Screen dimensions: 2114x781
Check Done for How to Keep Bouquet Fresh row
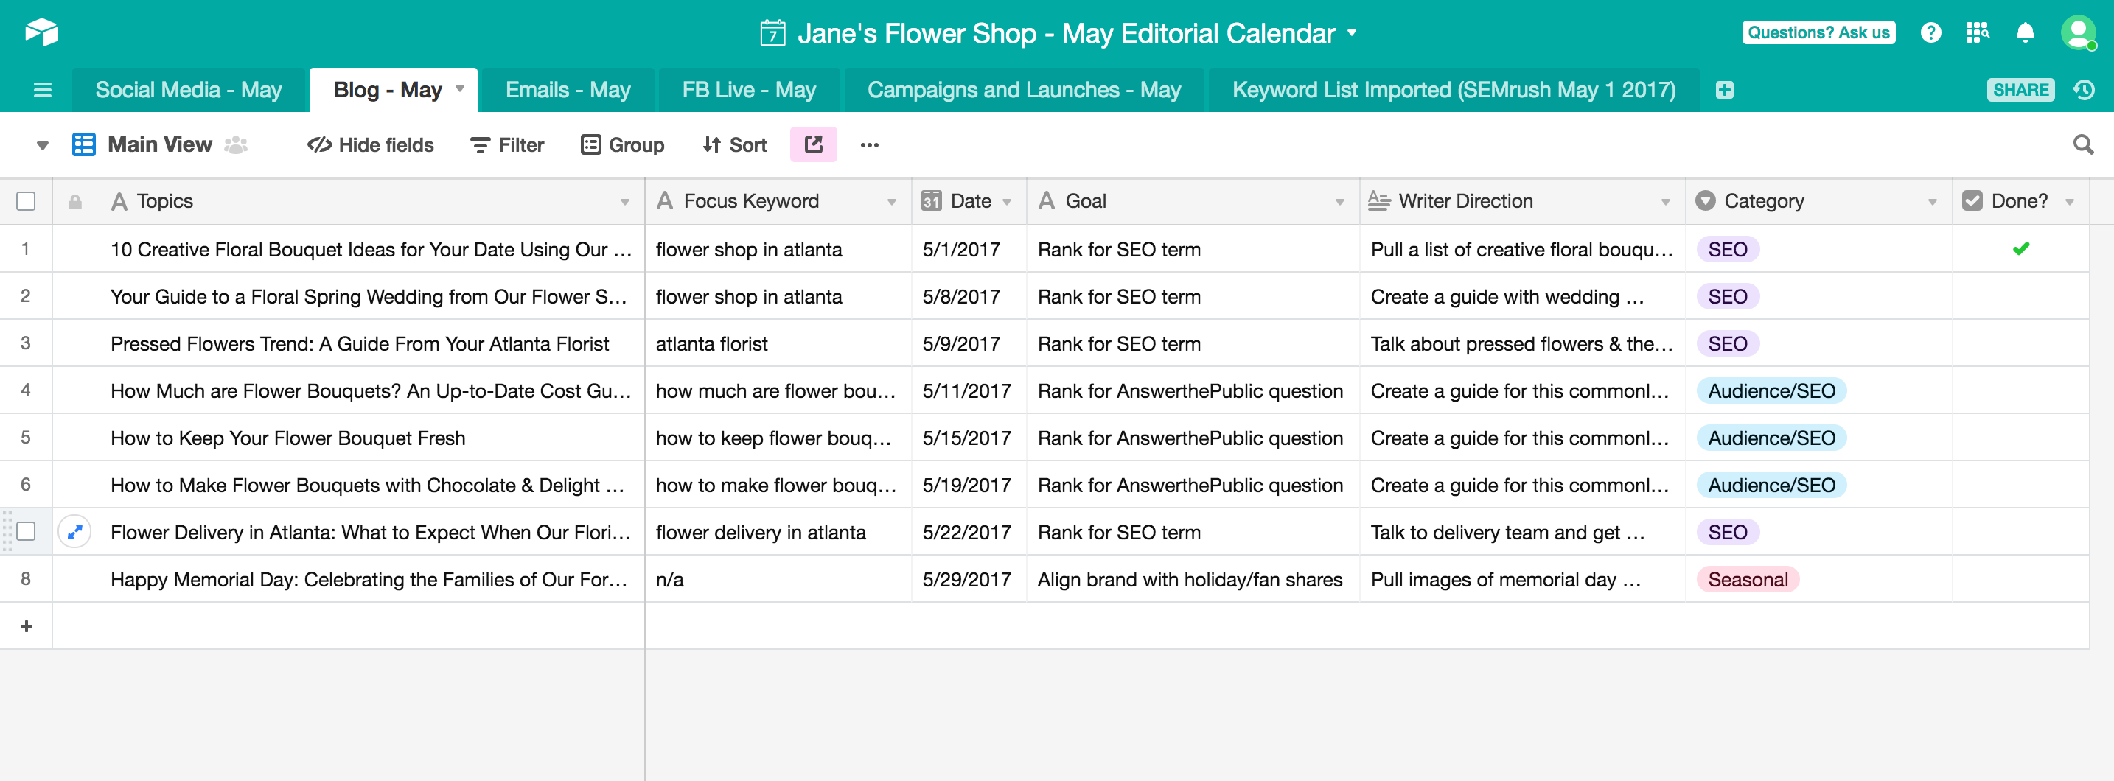pyautogui.click(x=2020, y=437)
